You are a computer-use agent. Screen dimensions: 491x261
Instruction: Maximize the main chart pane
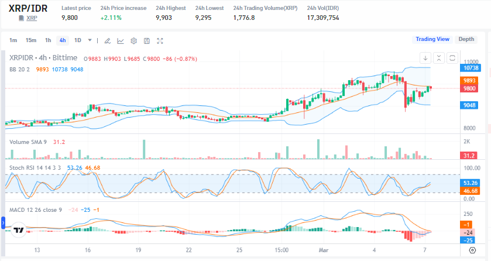(452, 58)
